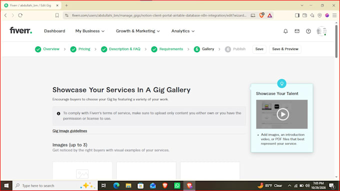Viewport: 340px width, 191px height.
Task: Open the messages envelope icon
Action: [297, 31]
